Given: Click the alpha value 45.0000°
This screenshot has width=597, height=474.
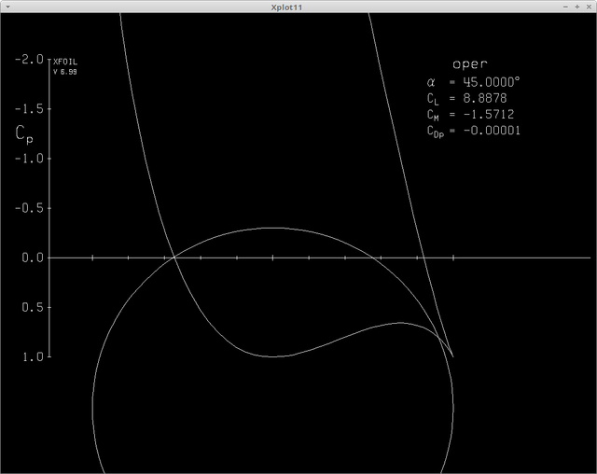Looking at the screenshot, I should (492, 82).
